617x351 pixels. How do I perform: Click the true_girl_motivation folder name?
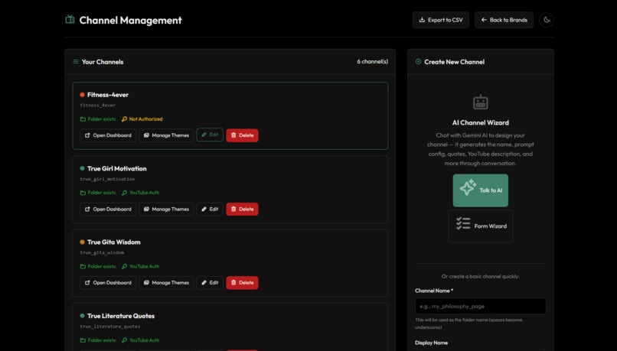click(107, 179)
